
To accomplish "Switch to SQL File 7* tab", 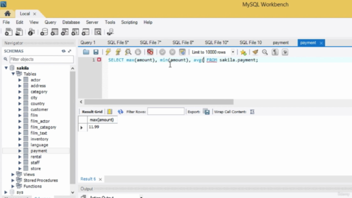I will tap(150, 43).
